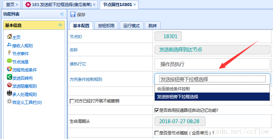Click the home icon beside 主页
The image size is (273, 139).
click(x=9, y=36)
